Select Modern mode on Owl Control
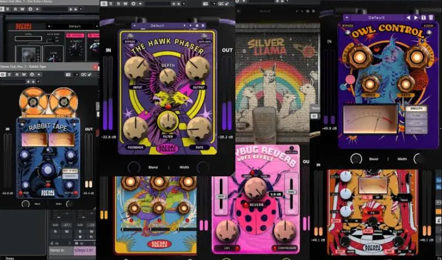Screen dimensions: 442x260 tap(416, 131)
